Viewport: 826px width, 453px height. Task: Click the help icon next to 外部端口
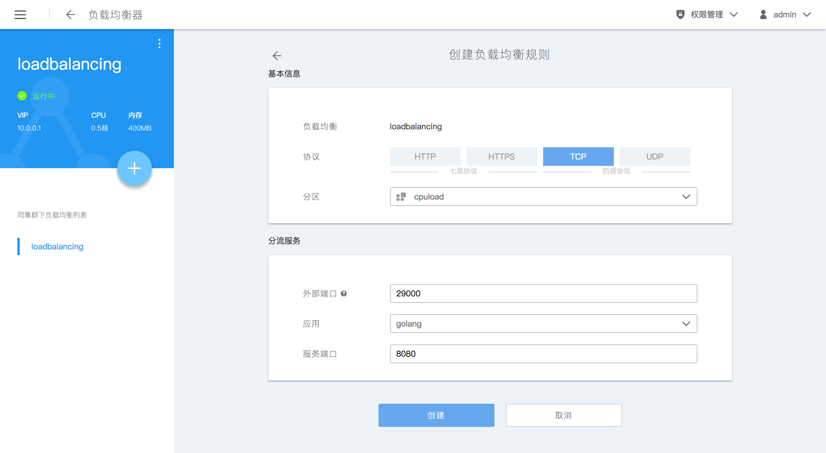pos(344,293)
